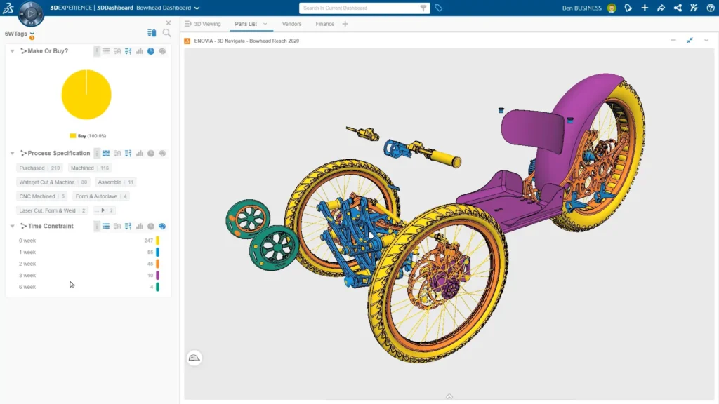Toggle the Purchased filter in Process Specification
This screenshot has height=404, width=719.
coord(39,168)
